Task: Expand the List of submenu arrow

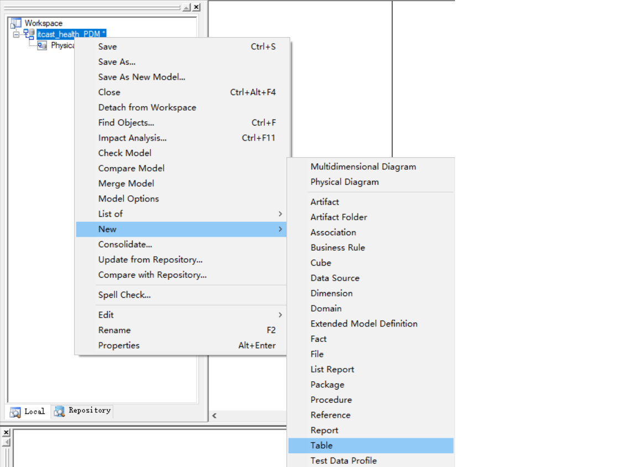Action: point(280,214)
